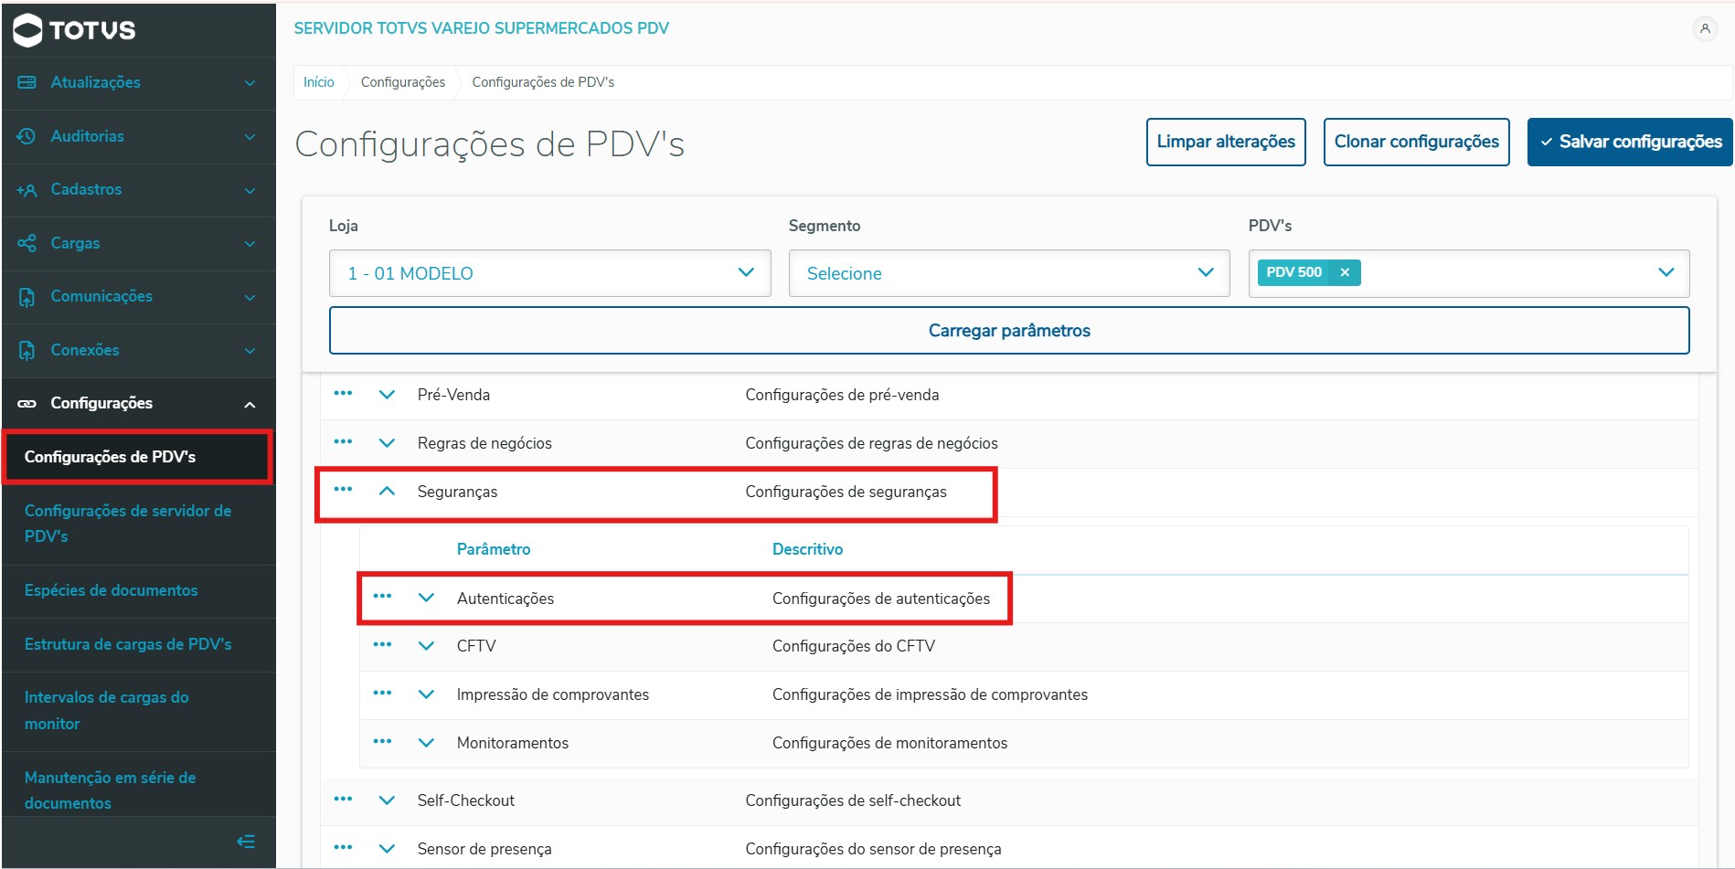Open the Regras de negócios options dots
This screenshot has width=1735, height=869.
click(343, 442)
